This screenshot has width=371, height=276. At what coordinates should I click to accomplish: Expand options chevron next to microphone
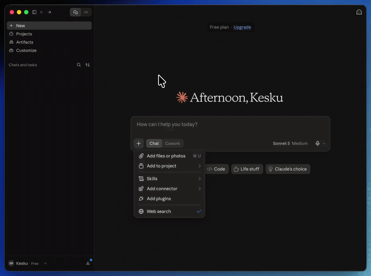click(x=324, y=144)
